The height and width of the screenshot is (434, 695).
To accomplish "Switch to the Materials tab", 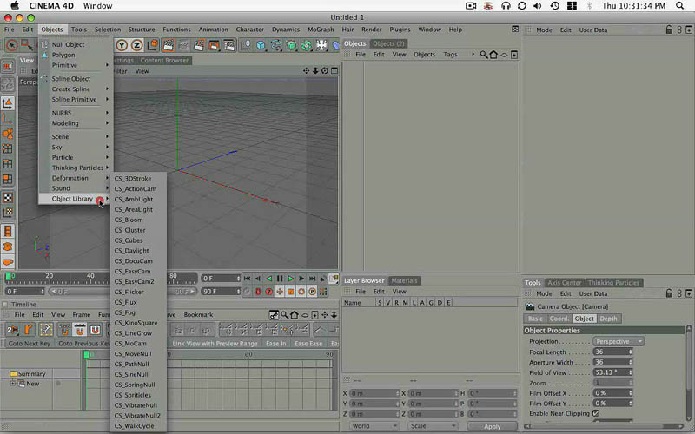I will 404,281.
